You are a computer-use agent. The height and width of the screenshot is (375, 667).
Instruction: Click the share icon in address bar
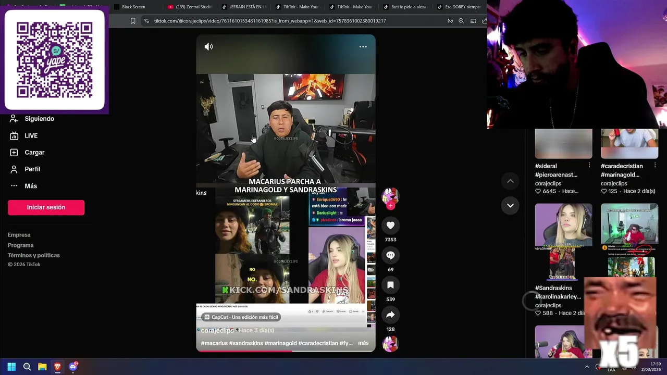tap(484, 21)
